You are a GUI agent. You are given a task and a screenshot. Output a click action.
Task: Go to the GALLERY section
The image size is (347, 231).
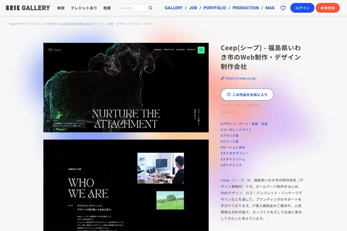(174, 8)
